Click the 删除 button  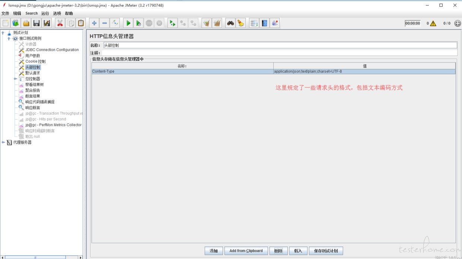pos(278,251)
